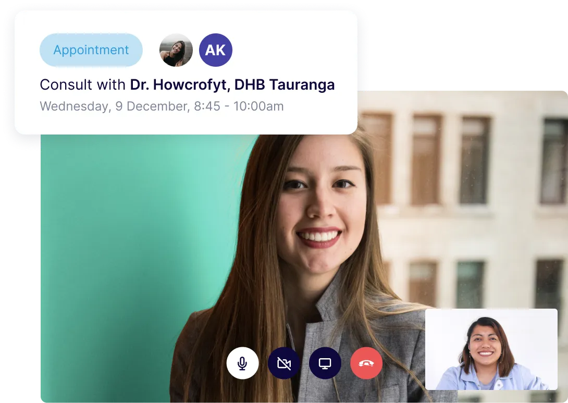
Task: Select the participant photo avatar beside AK
Action: (x=176, y=50)
